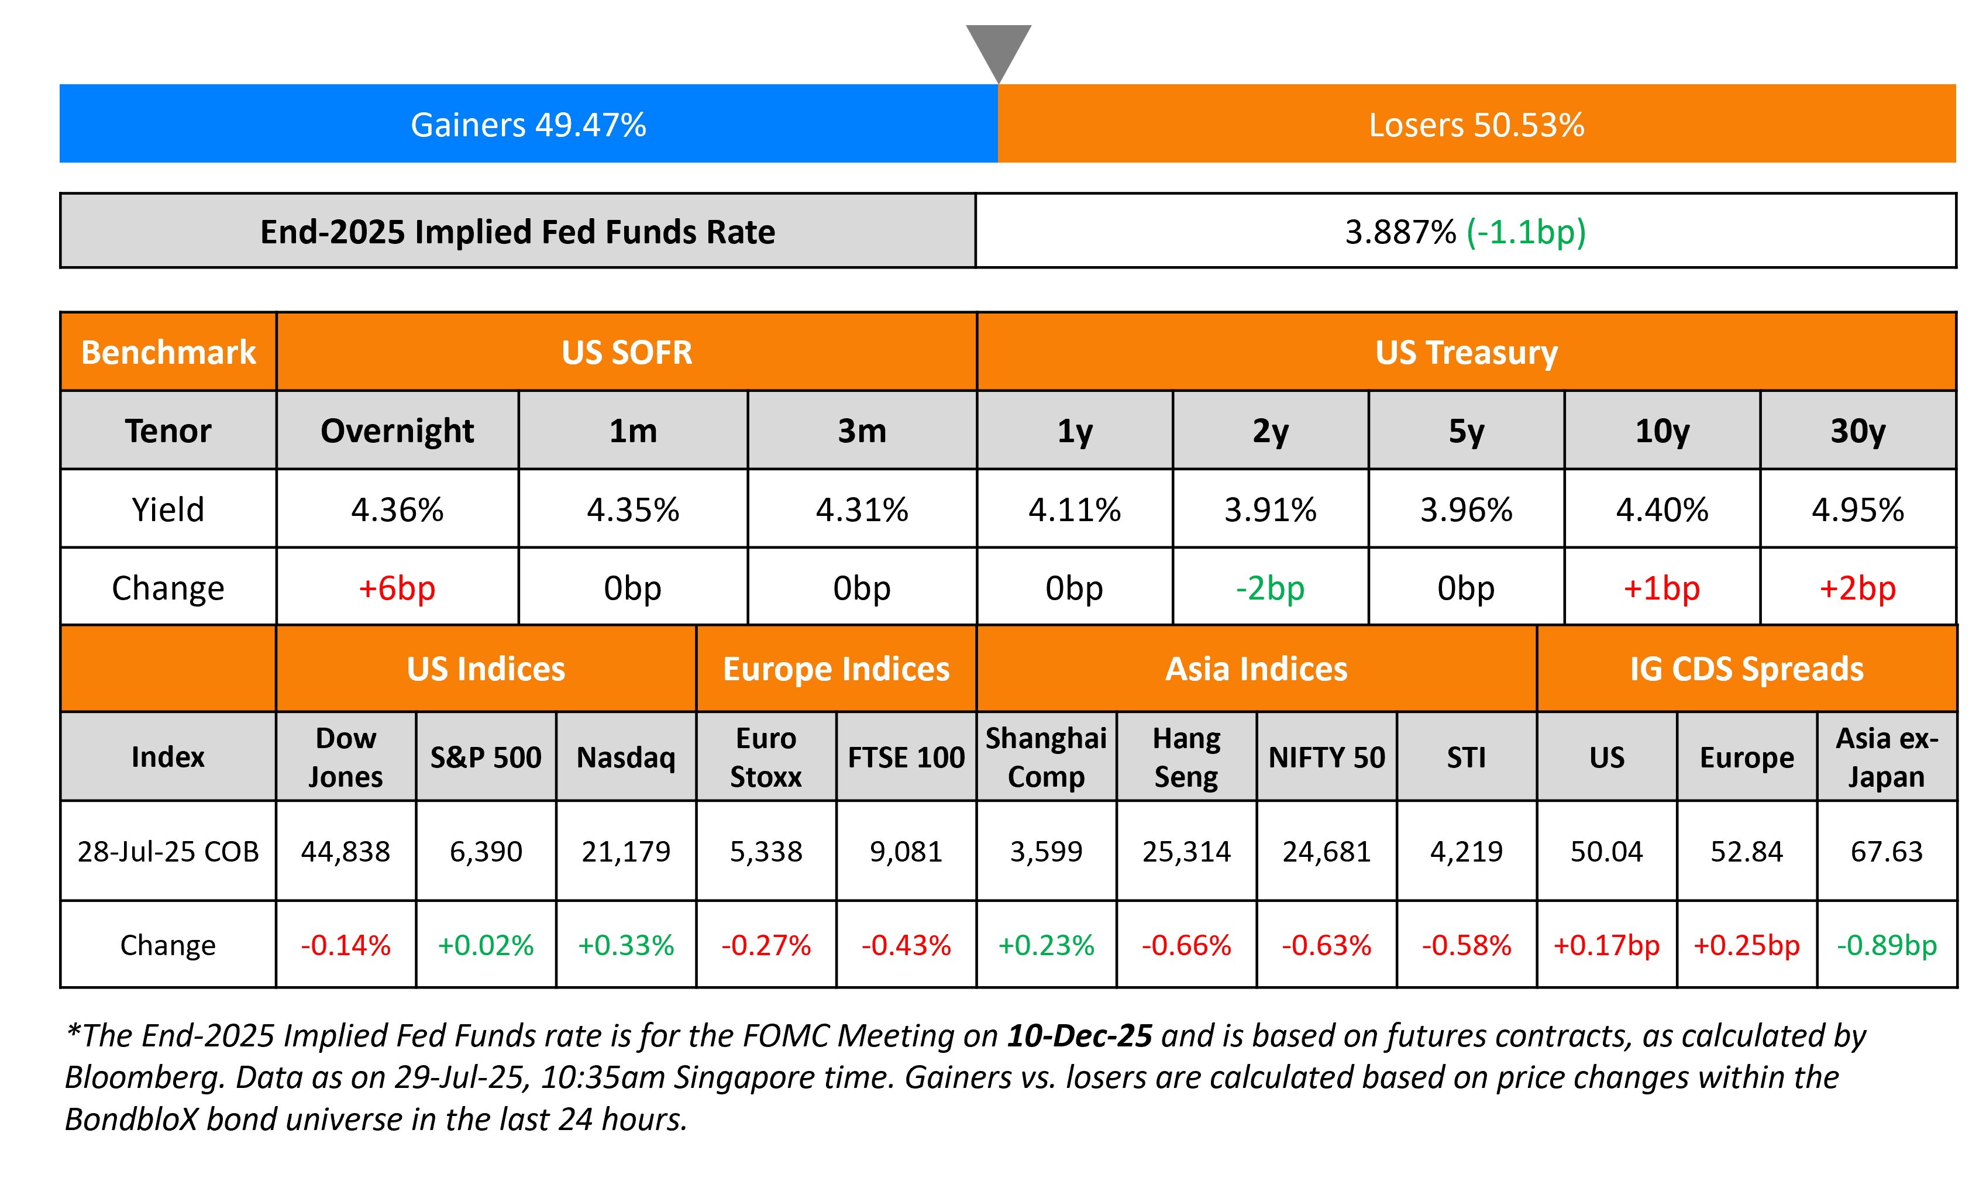Select the Asia ex-Japan CDS value 67.63
The width and height of the screenshot is (1986, 1202).
point(1886,851)
